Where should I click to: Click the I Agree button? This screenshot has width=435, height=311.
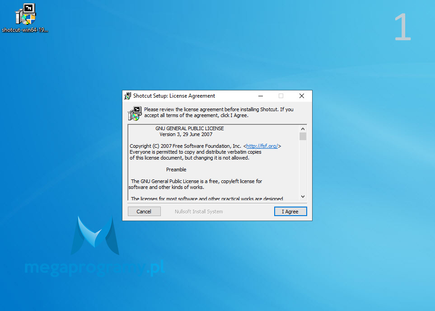coord(290,211)
